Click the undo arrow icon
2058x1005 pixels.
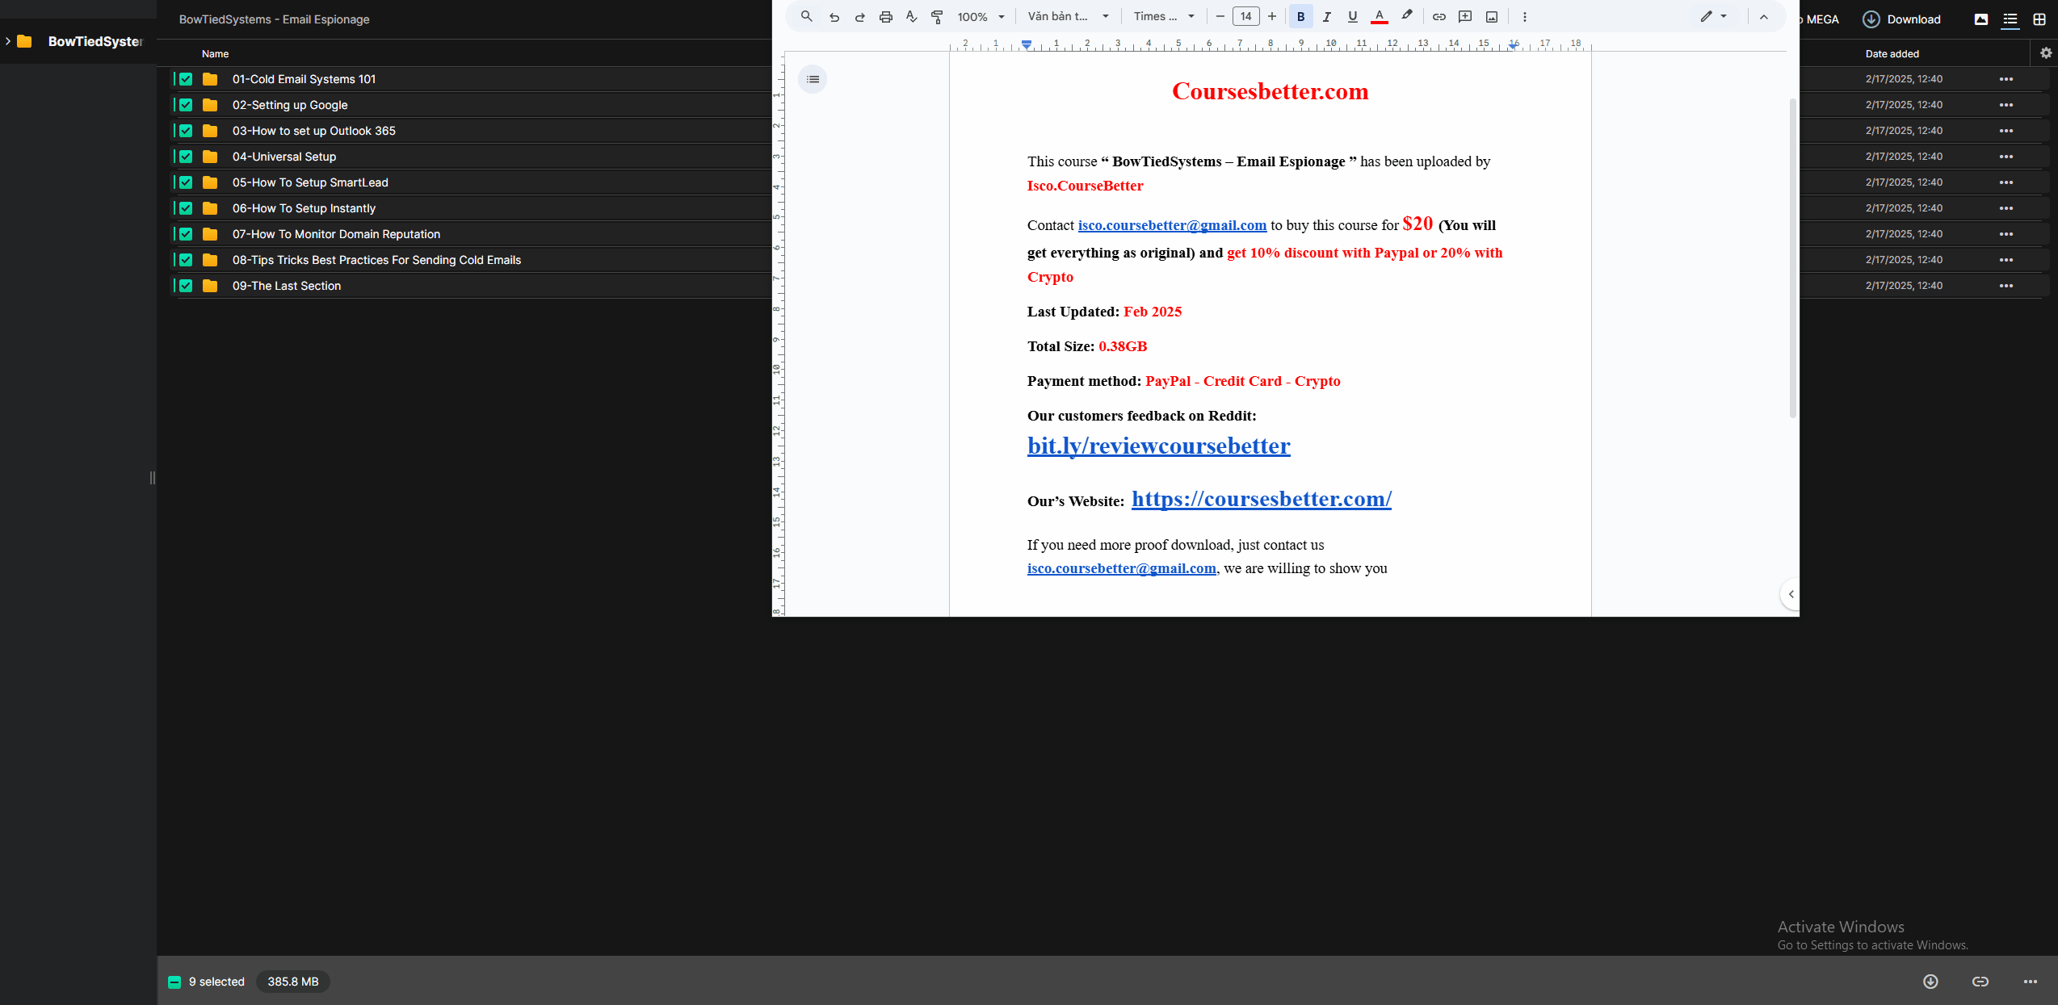click(x=834, y=17)
